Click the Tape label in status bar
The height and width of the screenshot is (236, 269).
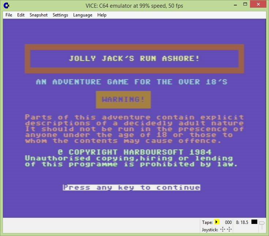[207, 222]
